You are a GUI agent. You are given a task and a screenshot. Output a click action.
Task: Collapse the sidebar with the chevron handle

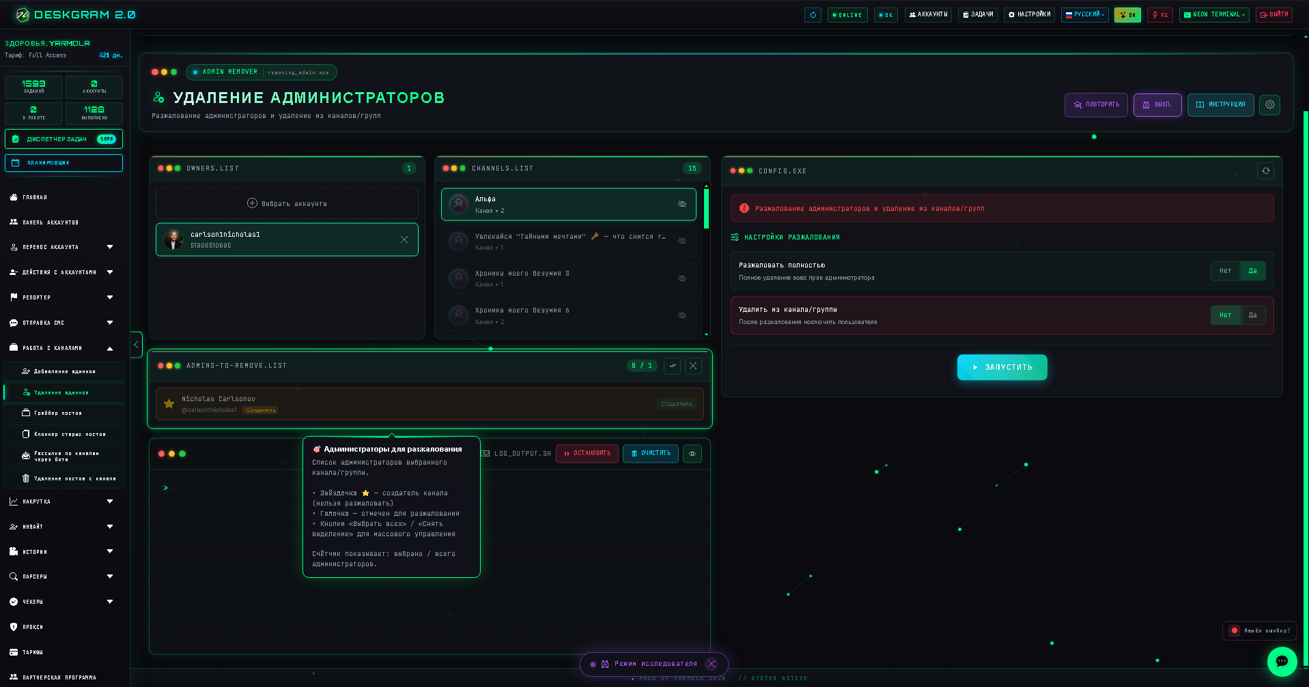pyautogui.click(x=136, y=345)
